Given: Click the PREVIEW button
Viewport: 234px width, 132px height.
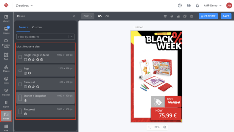Looking at the screenshot, I should pyautogui.click(x=208, y=16).
